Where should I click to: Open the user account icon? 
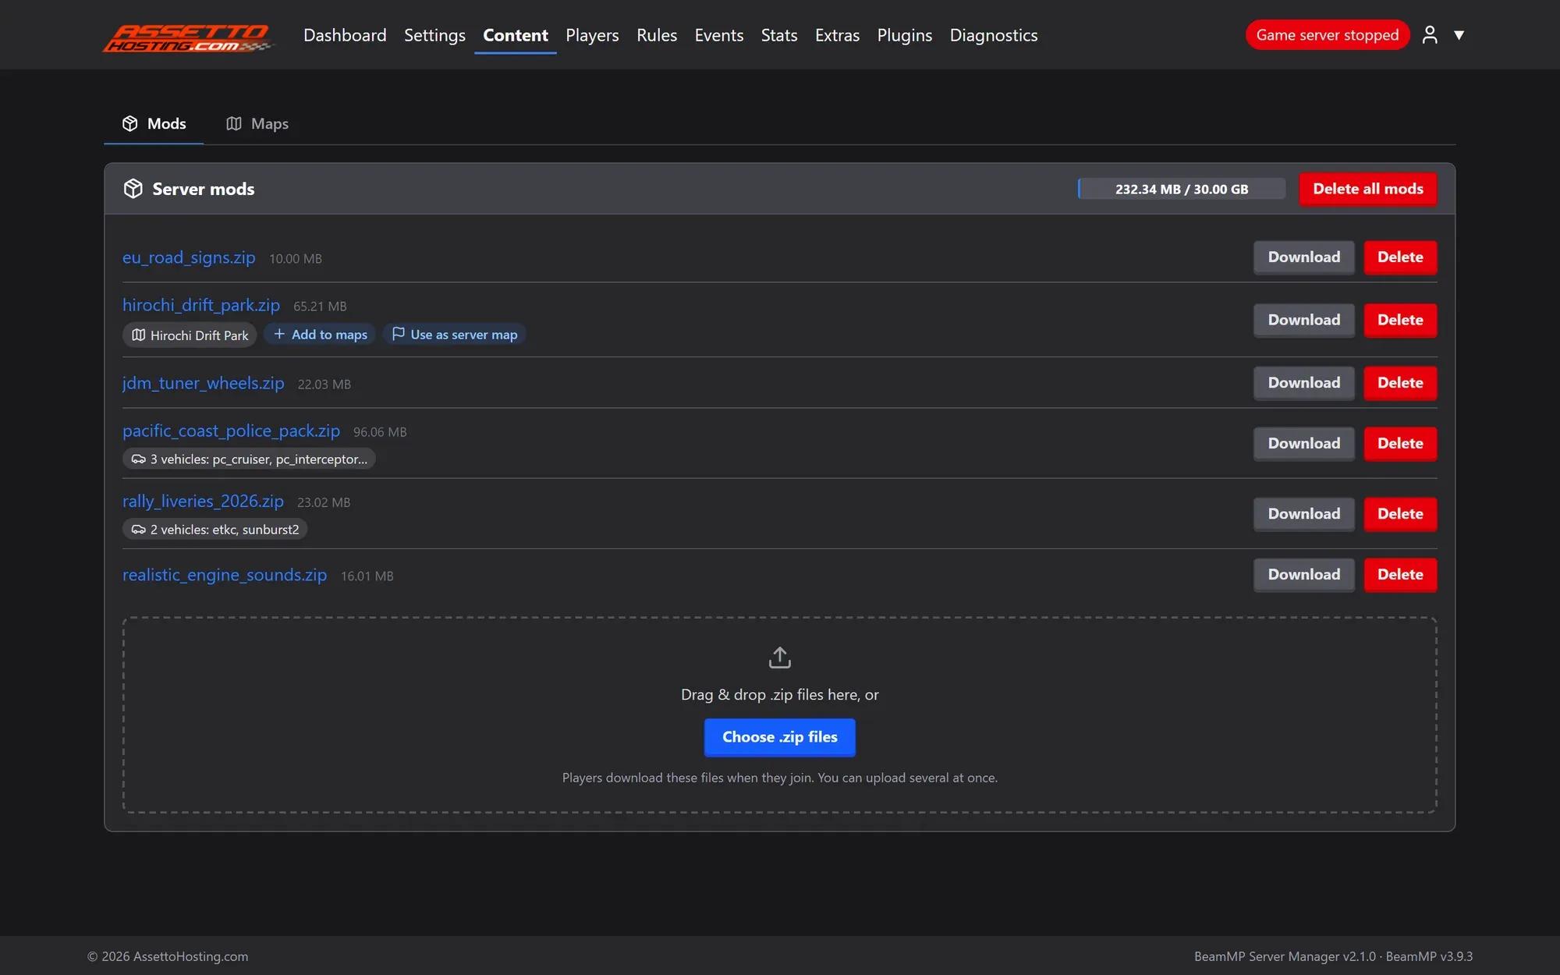coord(1430,34)
